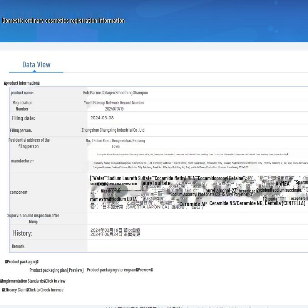The image size is (308, 308).
Task: Click the page title 'Domestic ordinary cosmetics registration information'
Action: (x=64, y=21)
